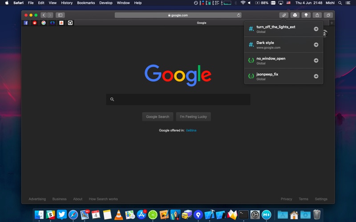Open arrow for no_window_open script
Image resolution: width=356 pixels, height=222 pixels.
tap(316, 60)
